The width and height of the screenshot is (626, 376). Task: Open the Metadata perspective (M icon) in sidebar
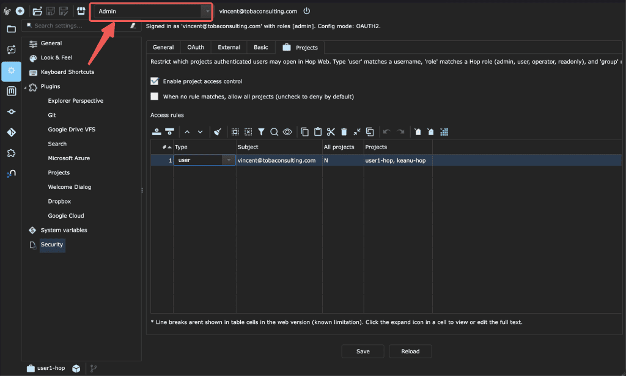[11, 91]
